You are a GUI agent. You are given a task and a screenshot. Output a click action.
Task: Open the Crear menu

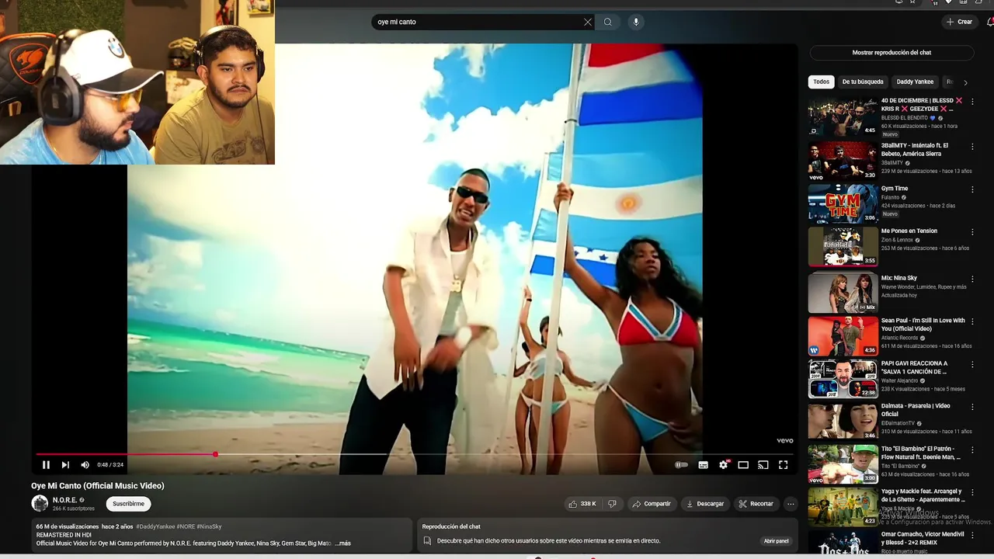[959, 22]
